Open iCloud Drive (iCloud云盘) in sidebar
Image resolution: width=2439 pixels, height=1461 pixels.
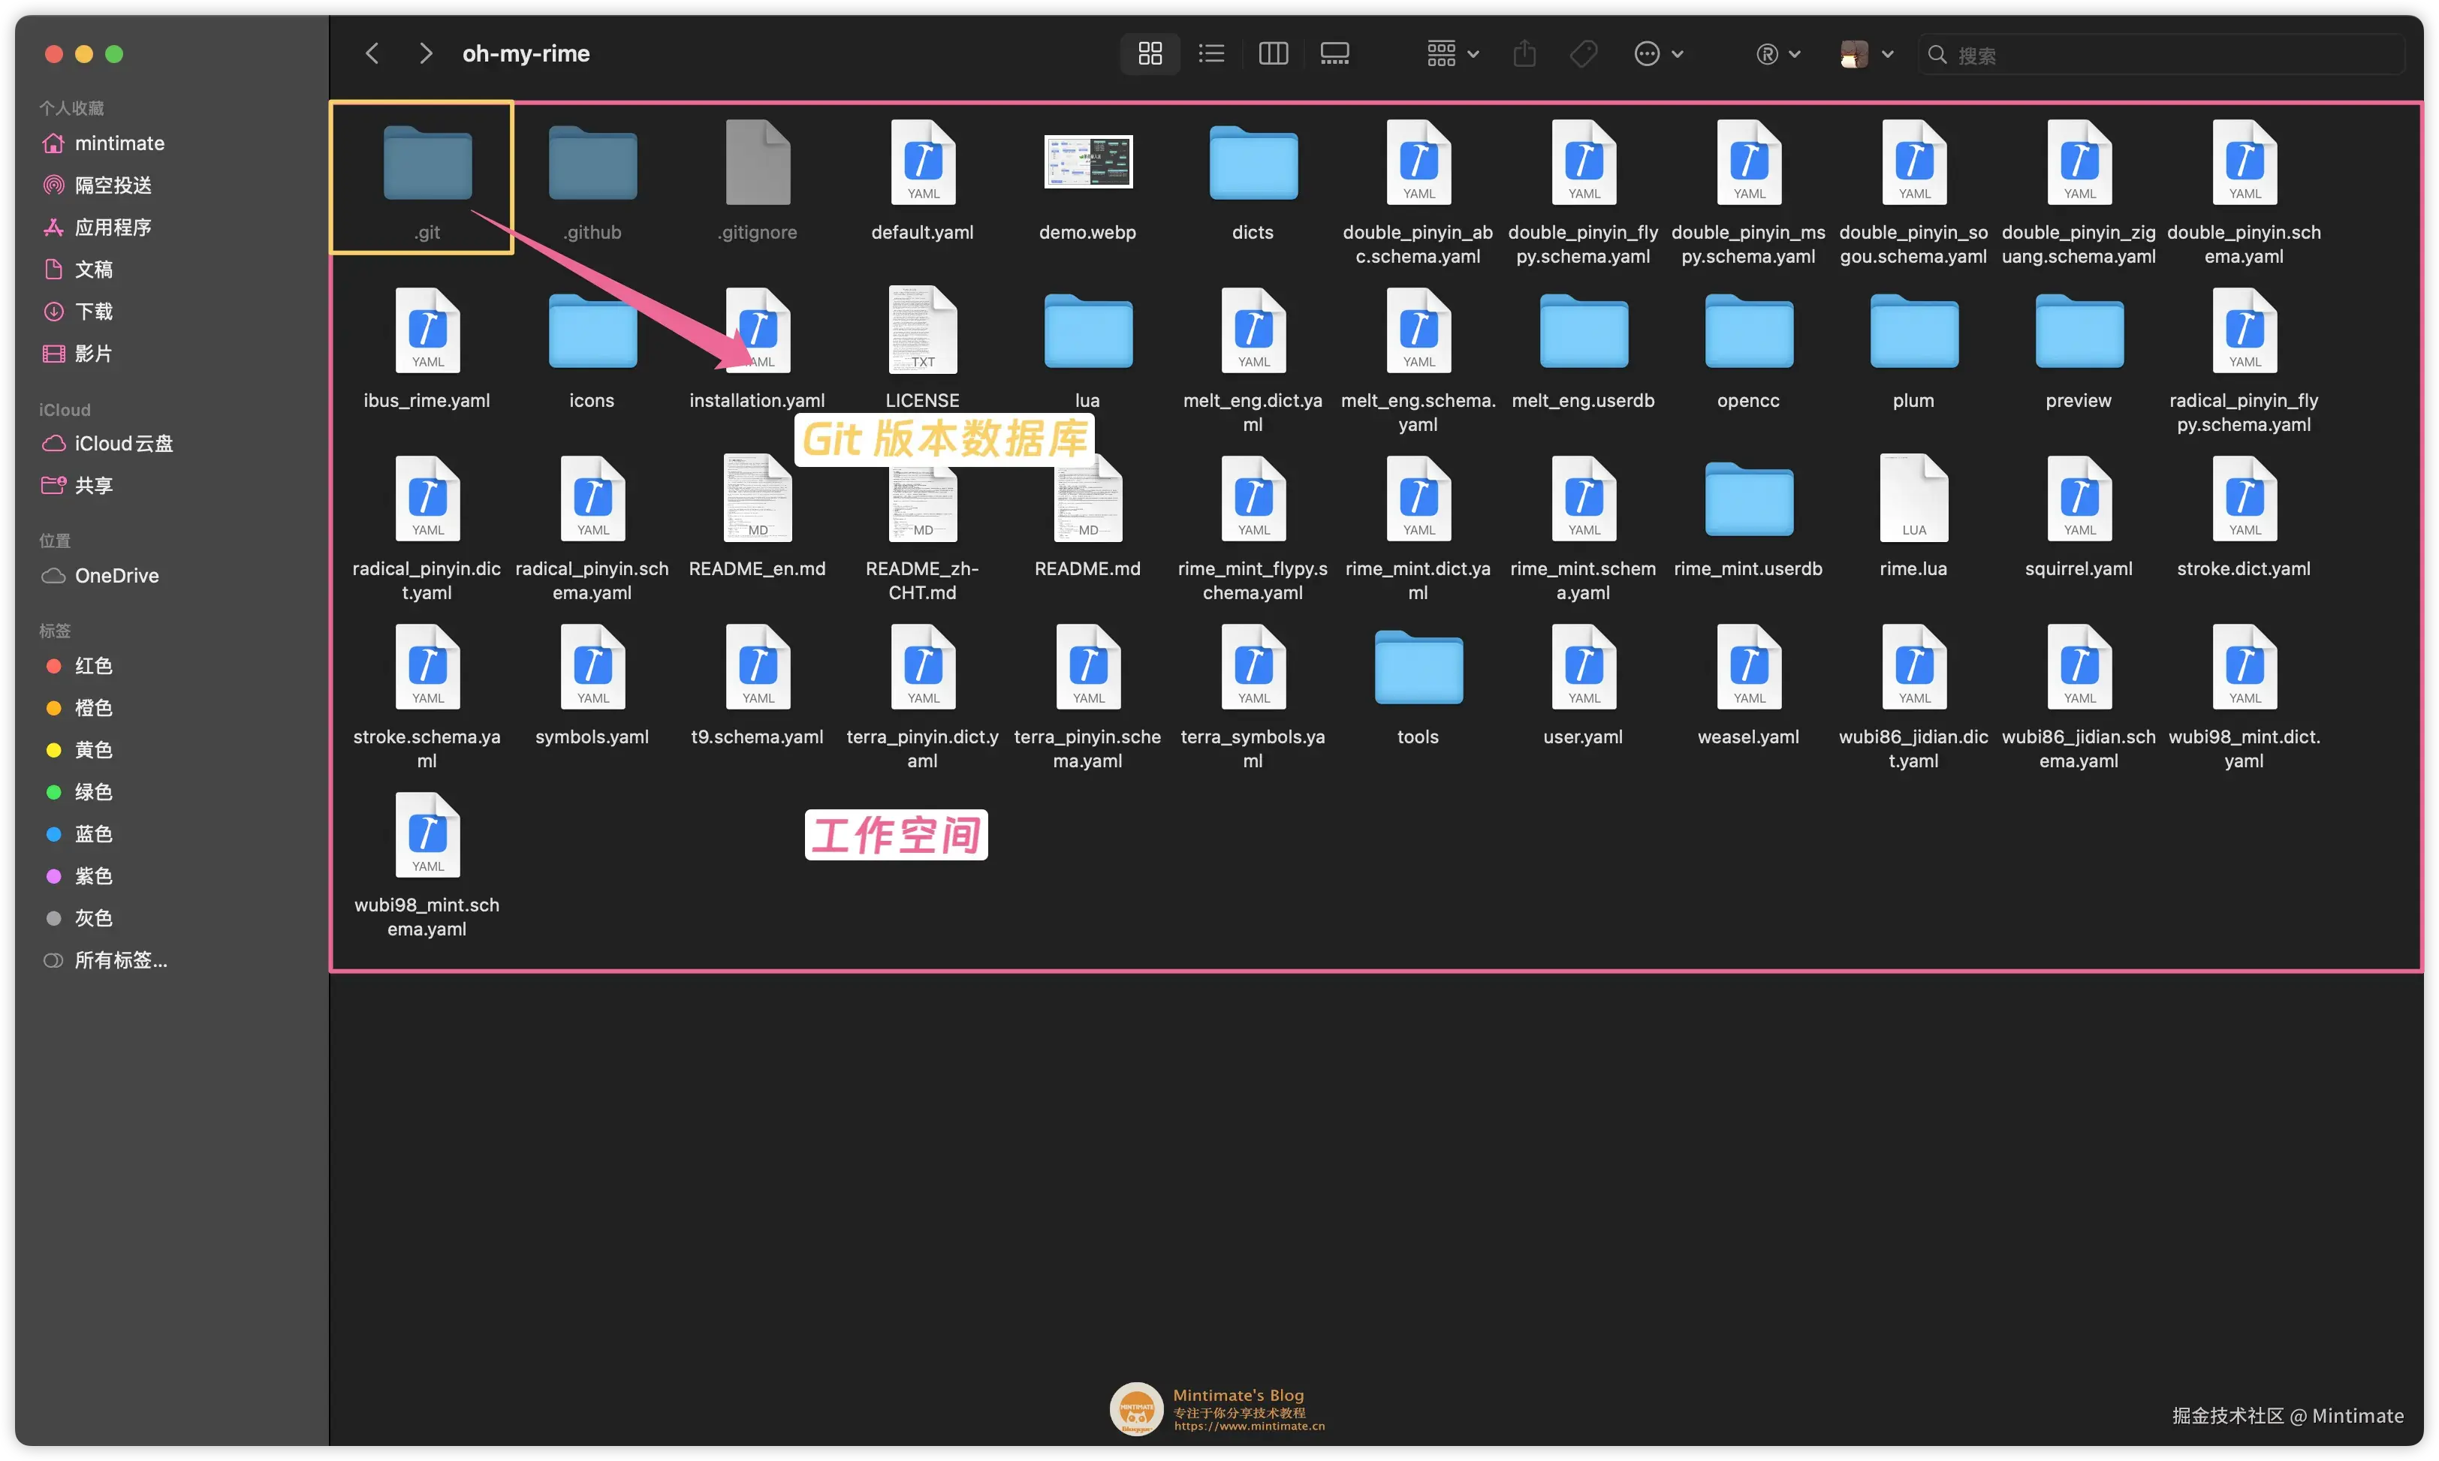[x=123, y=444]
